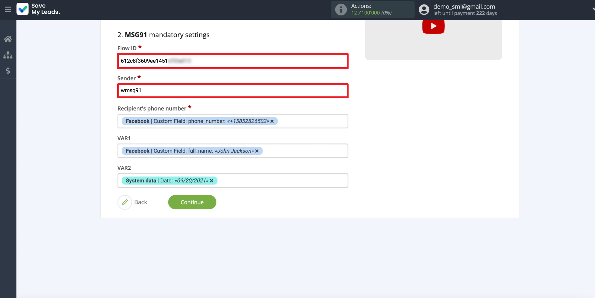Click into the VAR2 field

coord(233,181)
